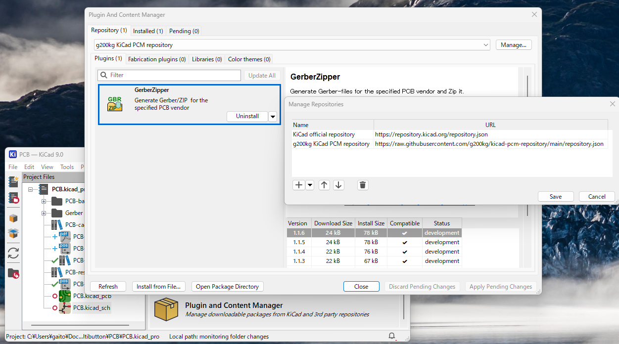
Task: Select PCB.kicad_pcb in project tree
Action: [x=92, y=296]
